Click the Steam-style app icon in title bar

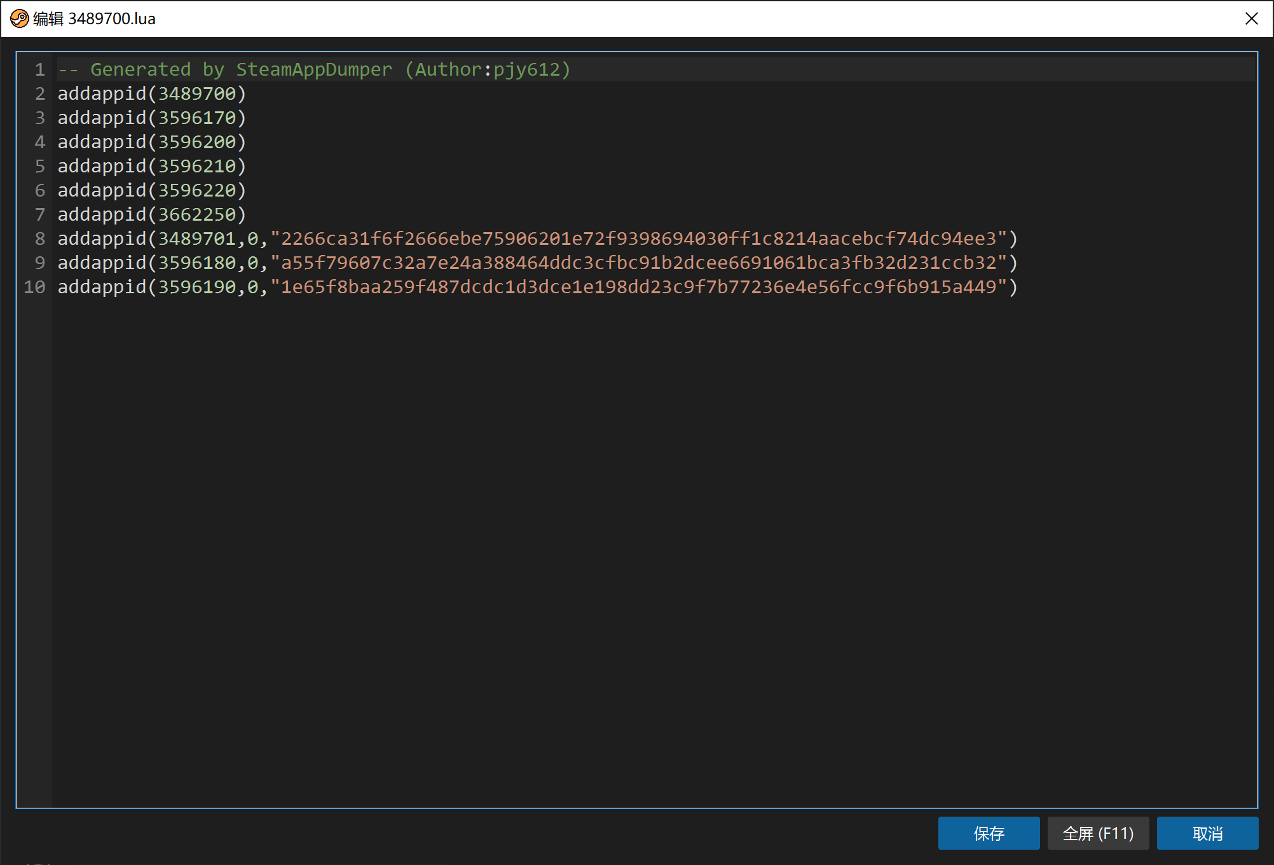(x=19, y=18)
